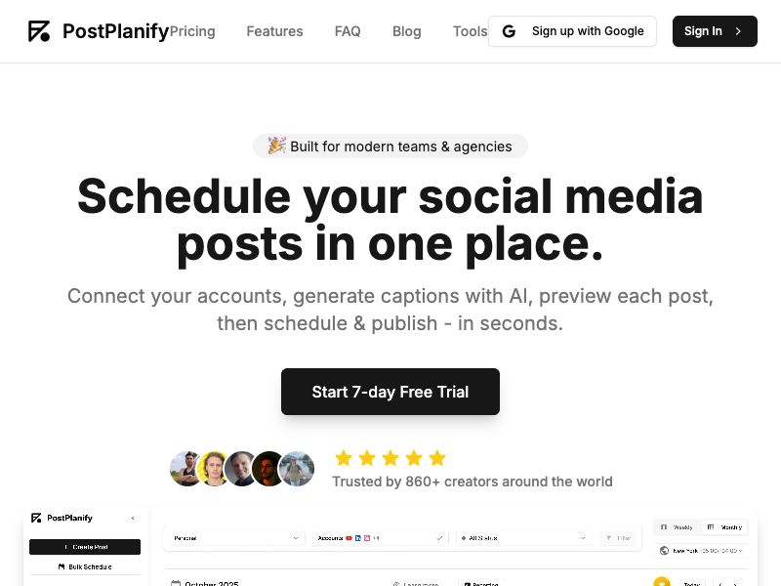
Task: Open the All Status filter dropdown
Action: coord(522,538)
